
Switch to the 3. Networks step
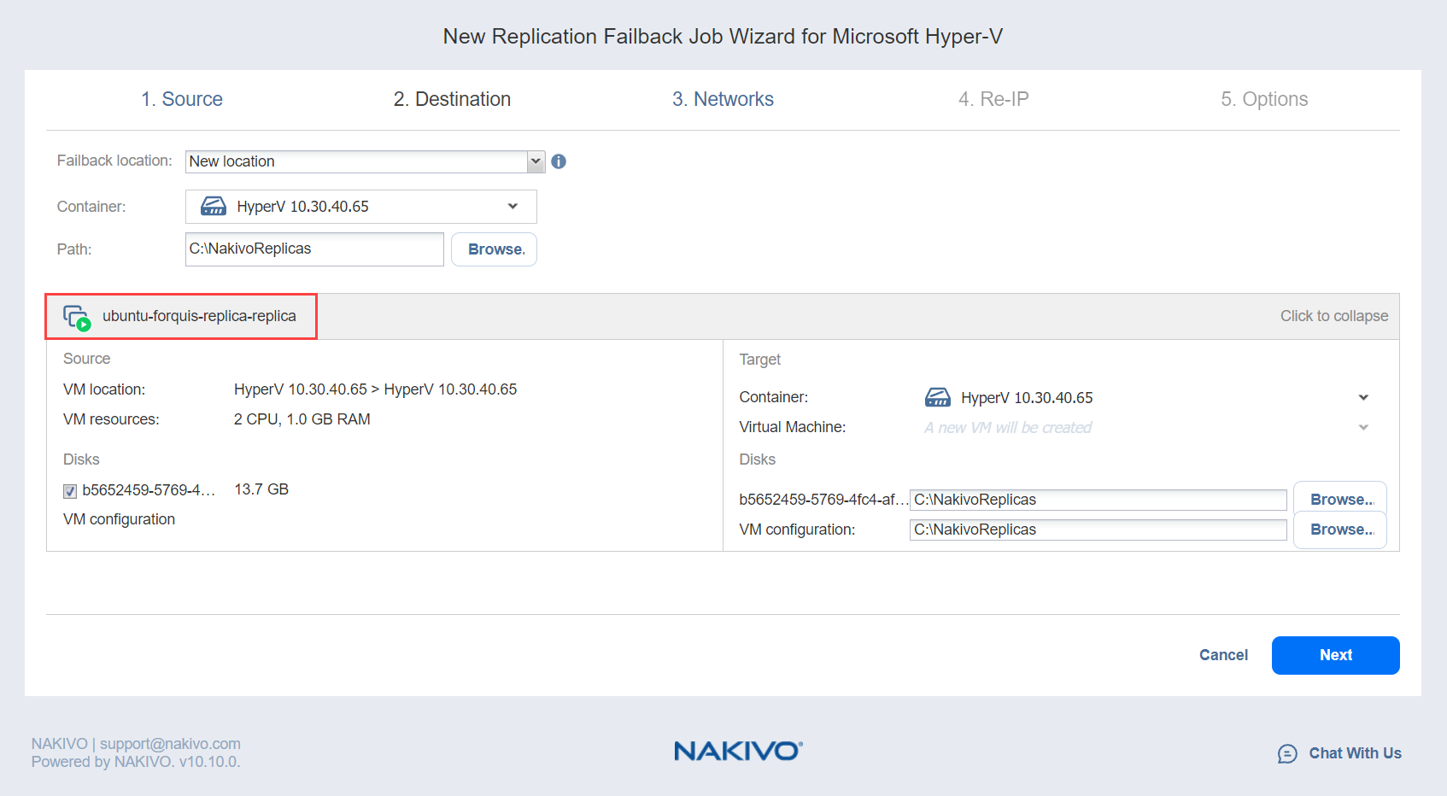pyautogui.click(x=723, y=99)
